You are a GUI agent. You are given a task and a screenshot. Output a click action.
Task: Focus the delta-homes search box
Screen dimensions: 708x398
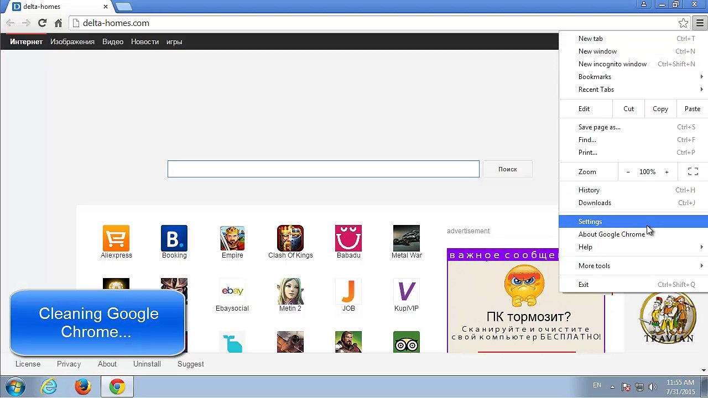click(324, 169)
